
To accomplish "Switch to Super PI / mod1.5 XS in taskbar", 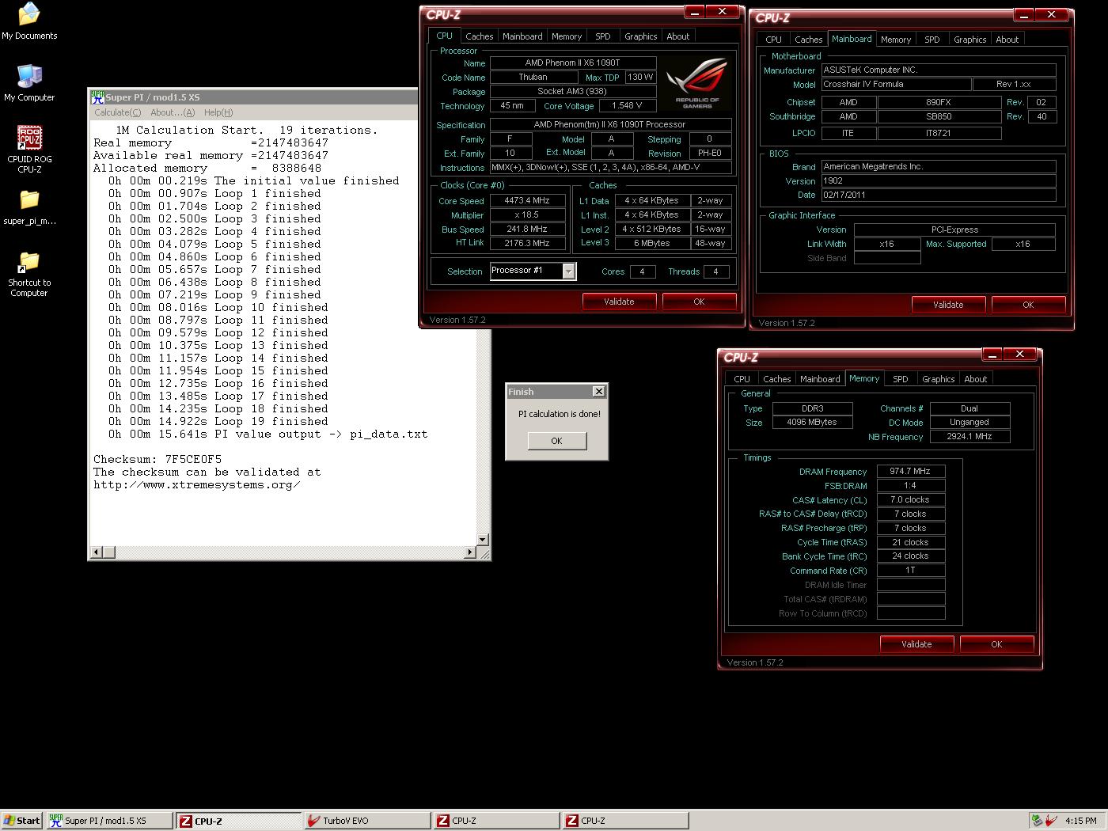I will [109, 821].
